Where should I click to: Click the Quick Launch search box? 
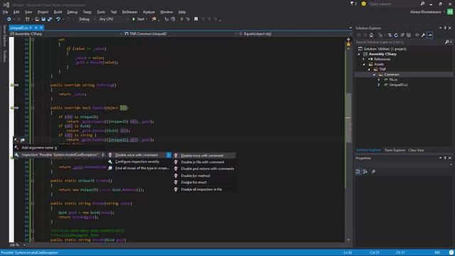click(x=393, y=4)
